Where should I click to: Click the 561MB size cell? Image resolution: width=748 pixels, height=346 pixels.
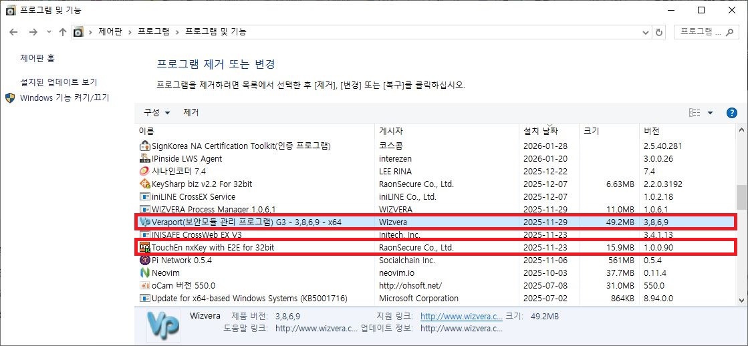pyautogui.click(x=620, y=261)
